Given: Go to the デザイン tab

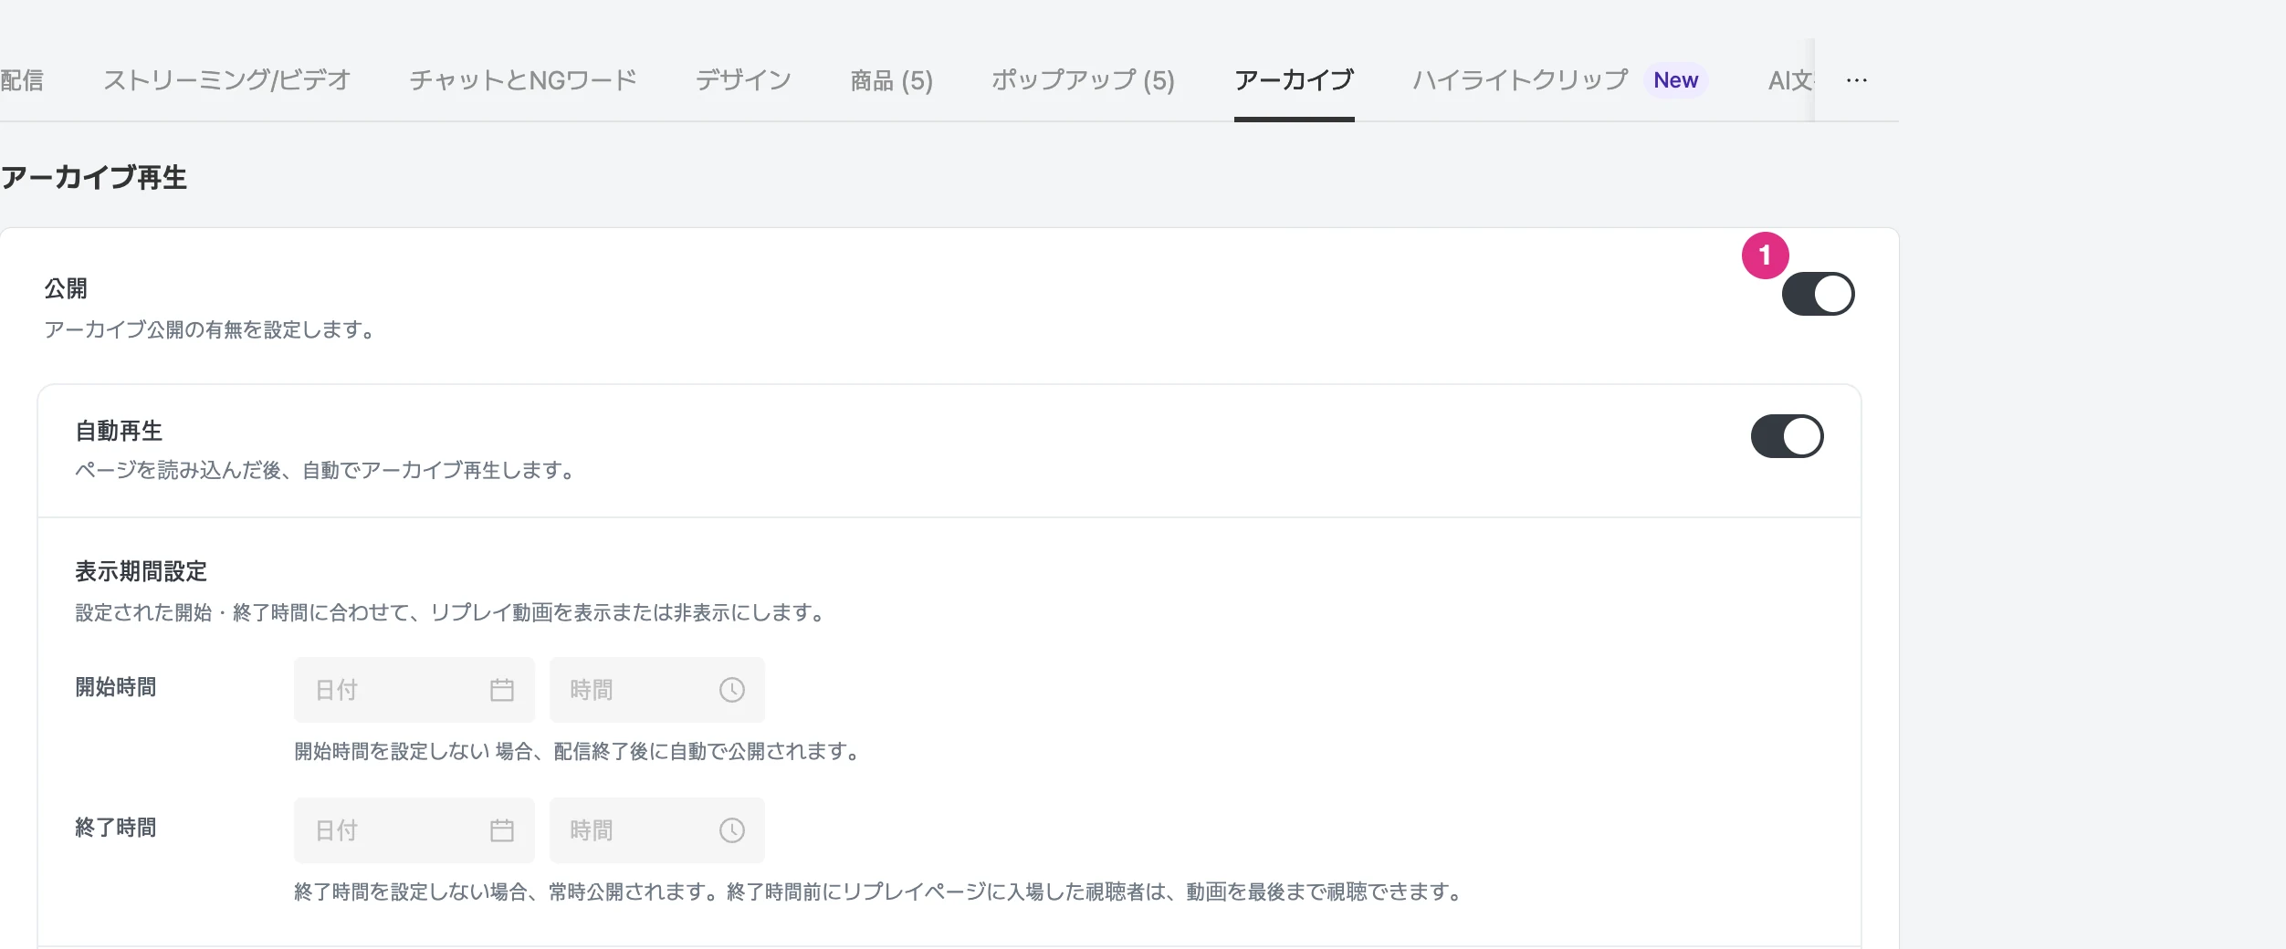Looking at the screenshot, I should (743, 80).
